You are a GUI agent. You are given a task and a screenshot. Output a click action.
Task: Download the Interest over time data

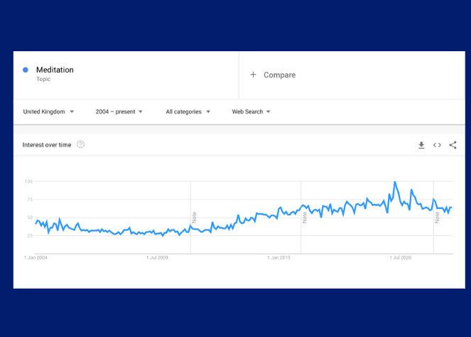pyautogui.click(x=421, y=145)
